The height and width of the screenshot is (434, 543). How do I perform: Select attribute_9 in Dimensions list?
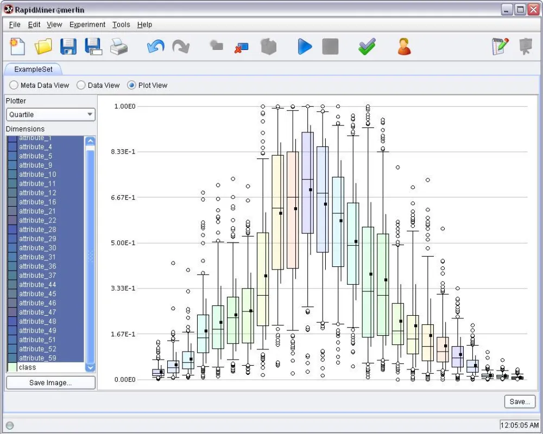tap(46, 165)
